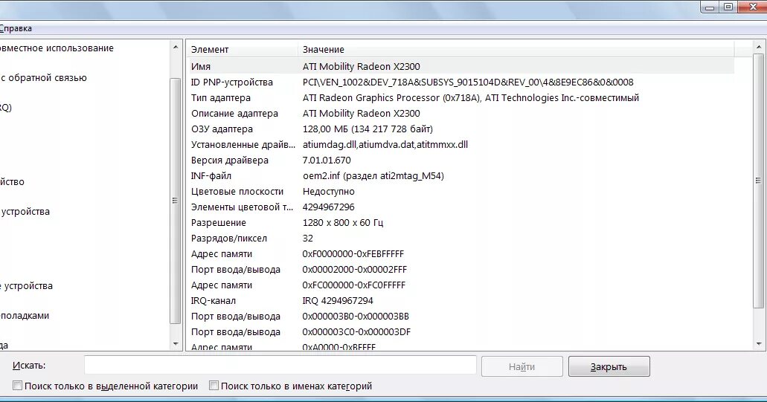Image resolution: width=767 pixels, height=402 pixels.
Task: Select the Разрешение row
Action: [x=461, y=223]
